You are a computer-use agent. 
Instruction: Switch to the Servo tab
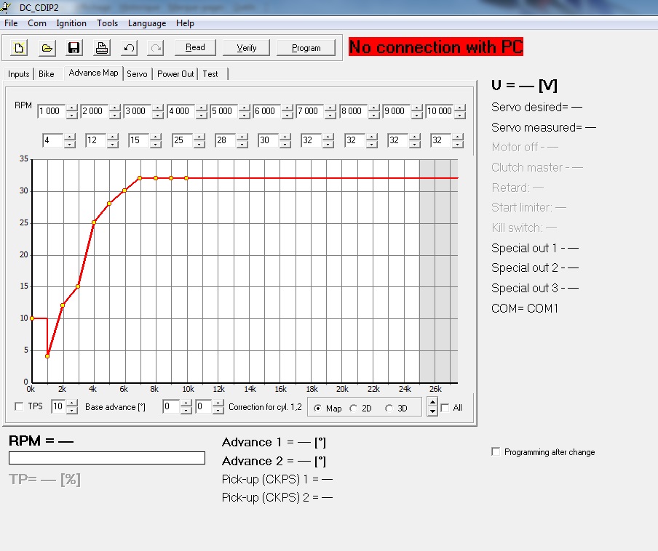coord(137,74)
